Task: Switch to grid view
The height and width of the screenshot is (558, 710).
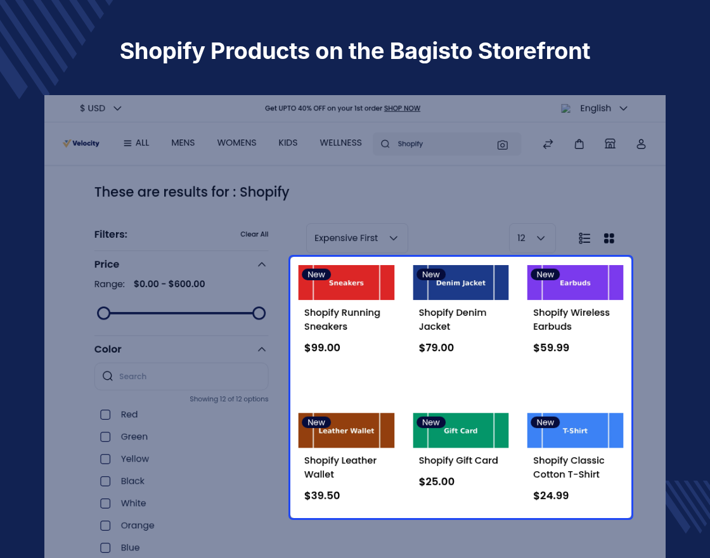Action: pyautogui.click(x=609, y=238)
